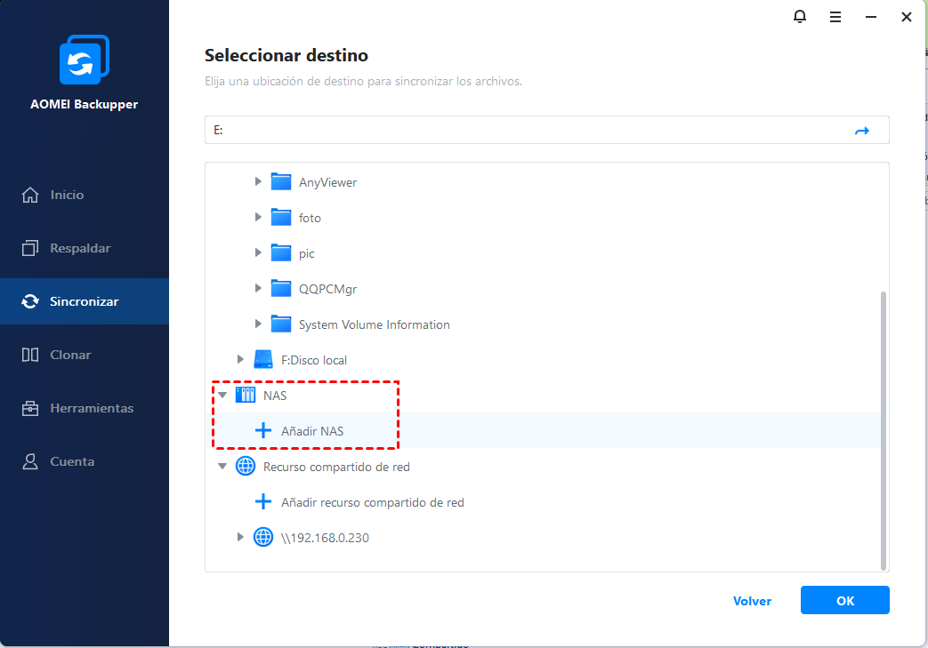
Task: Click the Herramientas toolbox icon
Action: coord(30,408)
